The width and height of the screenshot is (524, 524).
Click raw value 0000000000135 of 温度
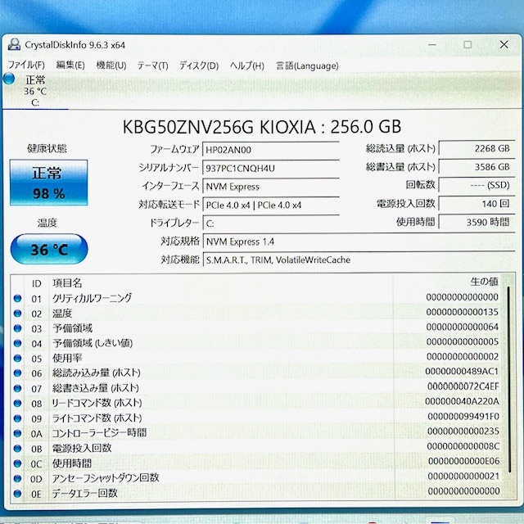point(462,312)
